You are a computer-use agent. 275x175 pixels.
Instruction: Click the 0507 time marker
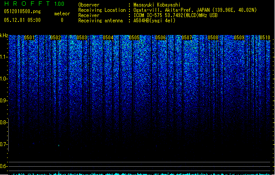pyautogui.click(x=187, y=38)
